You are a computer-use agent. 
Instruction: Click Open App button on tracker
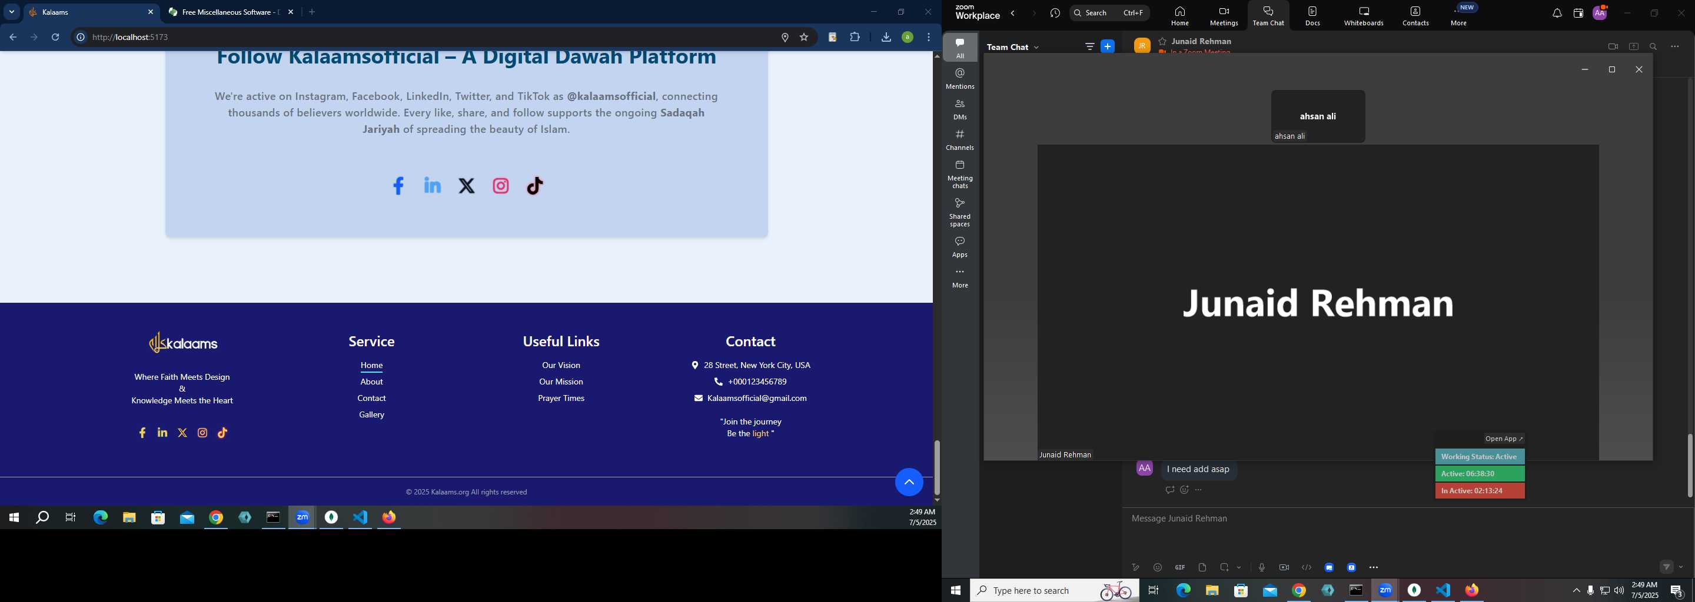point(1504,439)
